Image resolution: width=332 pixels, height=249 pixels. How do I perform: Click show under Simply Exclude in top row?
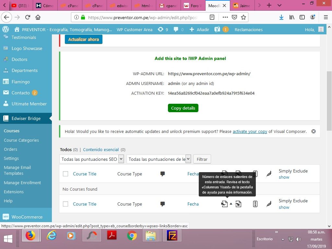tap(284, 177)
